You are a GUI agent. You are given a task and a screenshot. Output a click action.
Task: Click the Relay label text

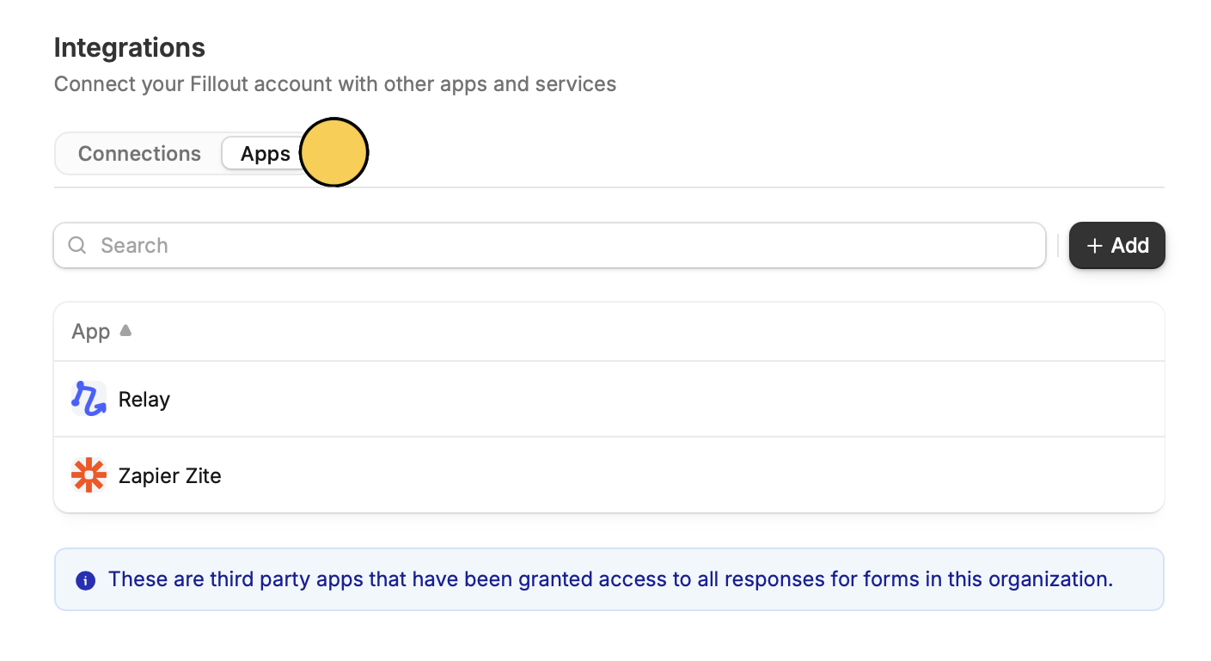(x=144, y=398)
